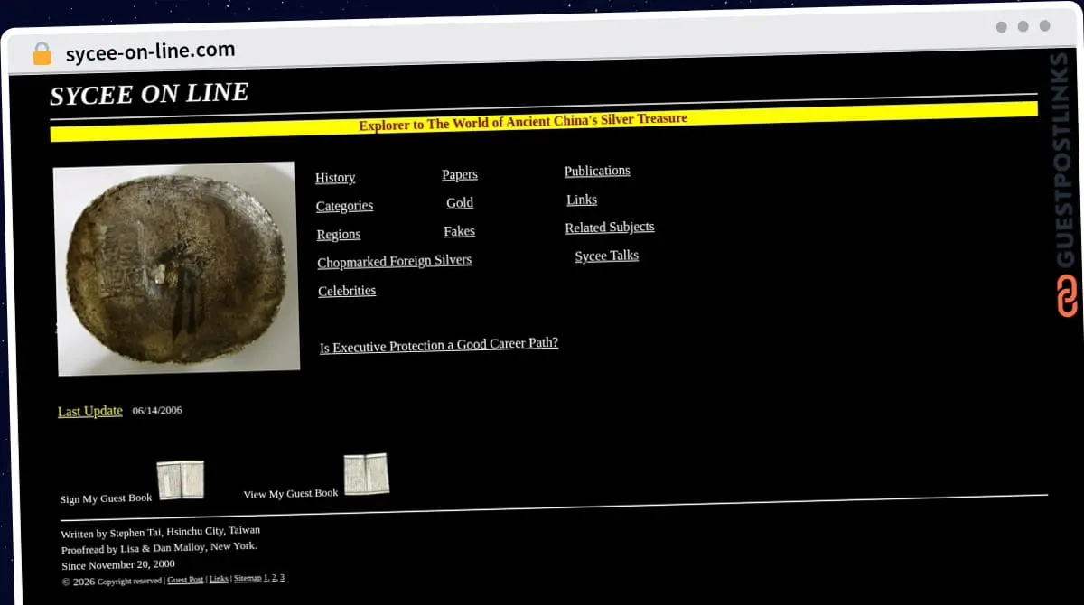Visit Chopmarked Foreign Silvers page
Viewport: 1084px width, 605px height.
click(x=394, y=261)
